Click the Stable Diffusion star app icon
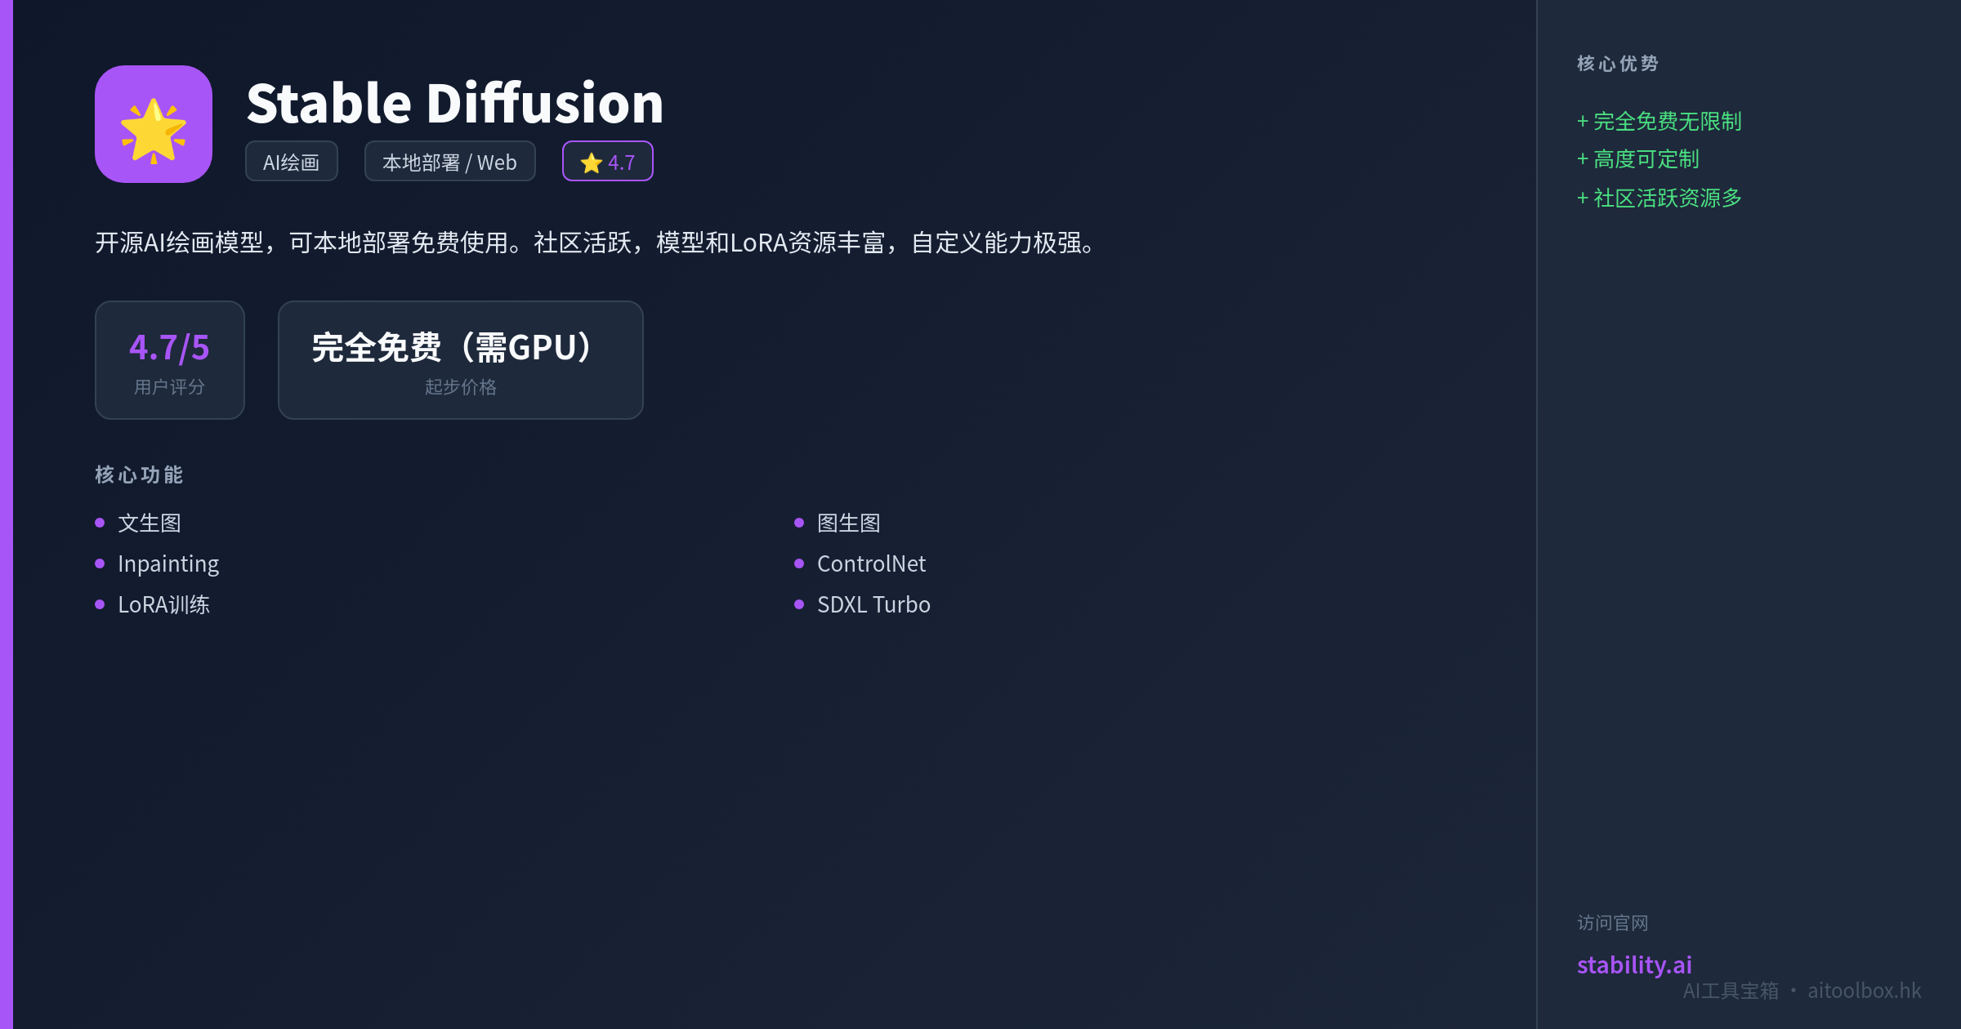This screenshot has height=1029, width=1961. coord(152,123)
